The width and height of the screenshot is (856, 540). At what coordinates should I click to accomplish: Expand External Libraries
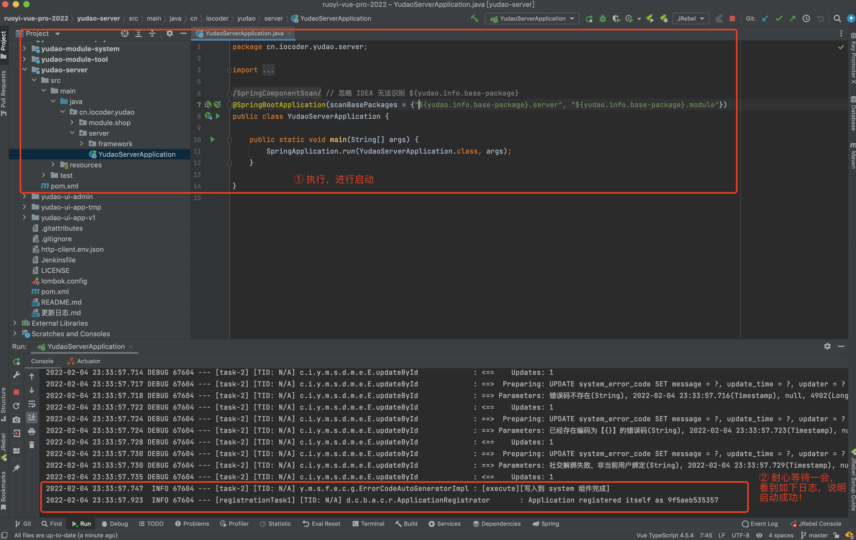coord(15,323)
